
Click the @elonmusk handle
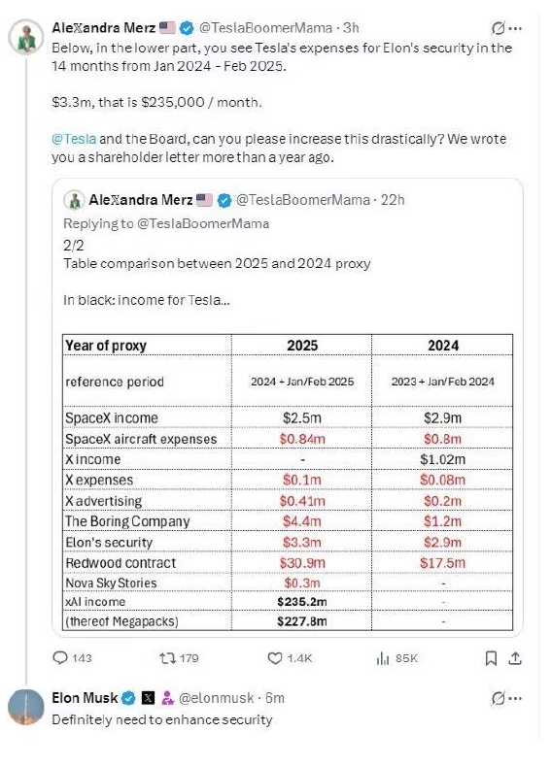(216, 698)
